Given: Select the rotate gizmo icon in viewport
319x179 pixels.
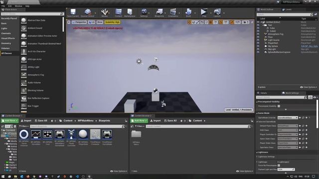Looking at the screenshot, I should tap(194, 22).
